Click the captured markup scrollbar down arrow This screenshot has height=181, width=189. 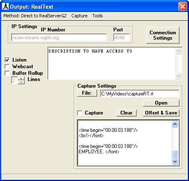tap(175, 161)
